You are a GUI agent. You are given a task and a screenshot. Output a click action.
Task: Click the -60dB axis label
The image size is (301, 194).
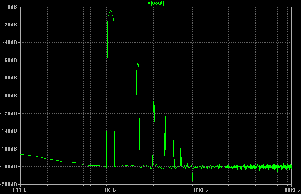[x=10, y=60]
